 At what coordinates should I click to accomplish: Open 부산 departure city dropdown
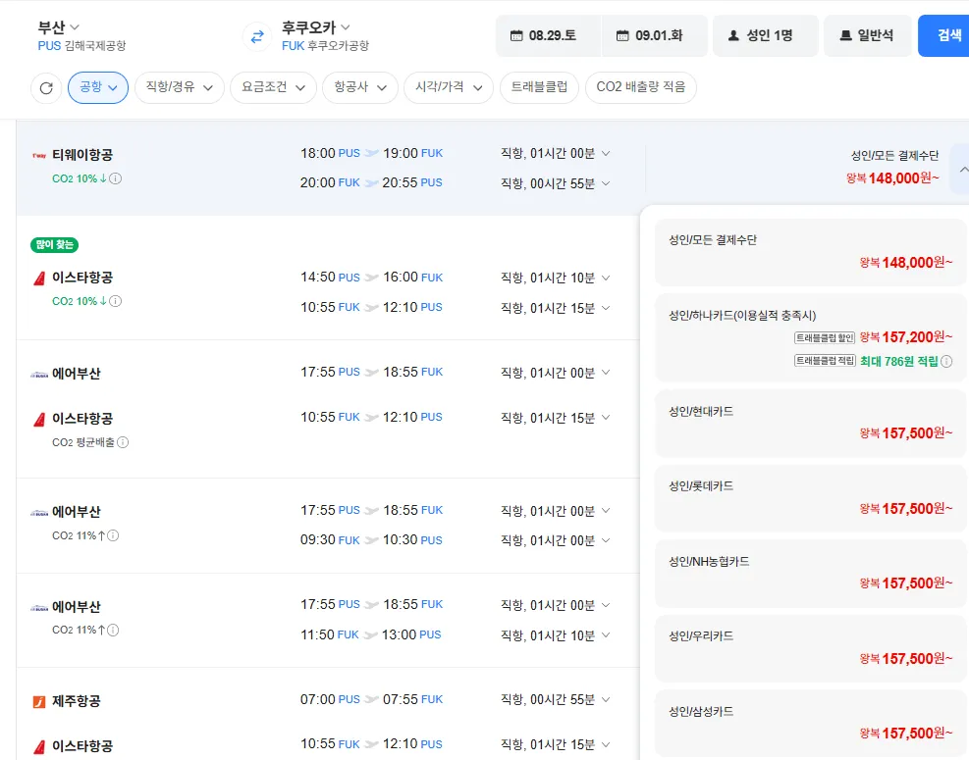pyautogui.click(x=59, y=27)
